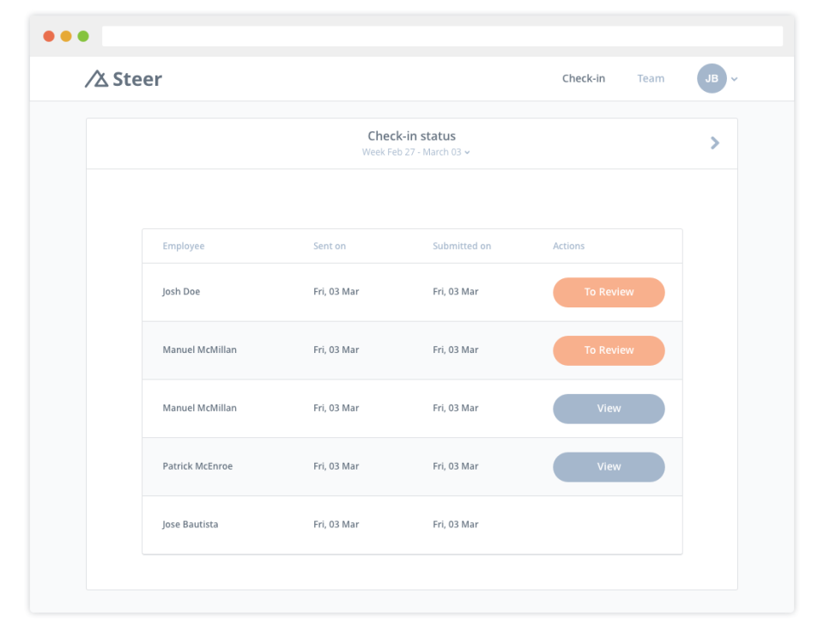824x644 pixels.
Task: Click Josh Doe's Submitted on date
Action: coord(456,292)
